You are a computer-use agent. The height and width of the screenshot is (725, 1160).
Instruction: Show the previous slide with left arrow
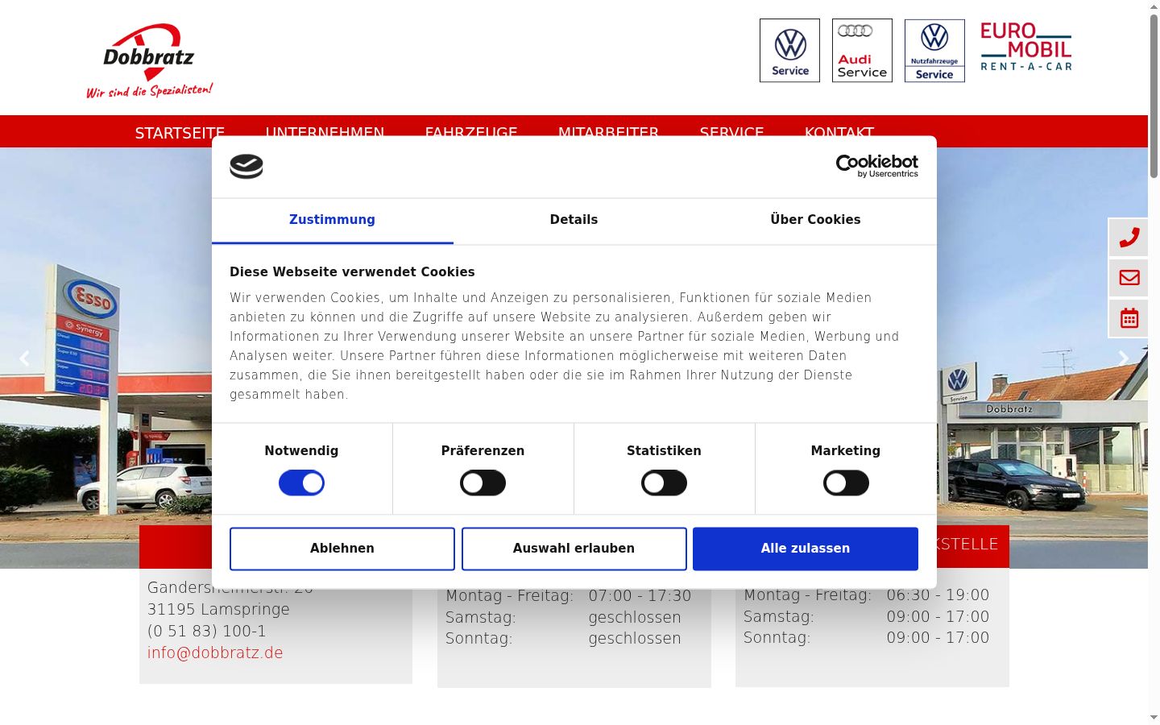click(24, 358)
